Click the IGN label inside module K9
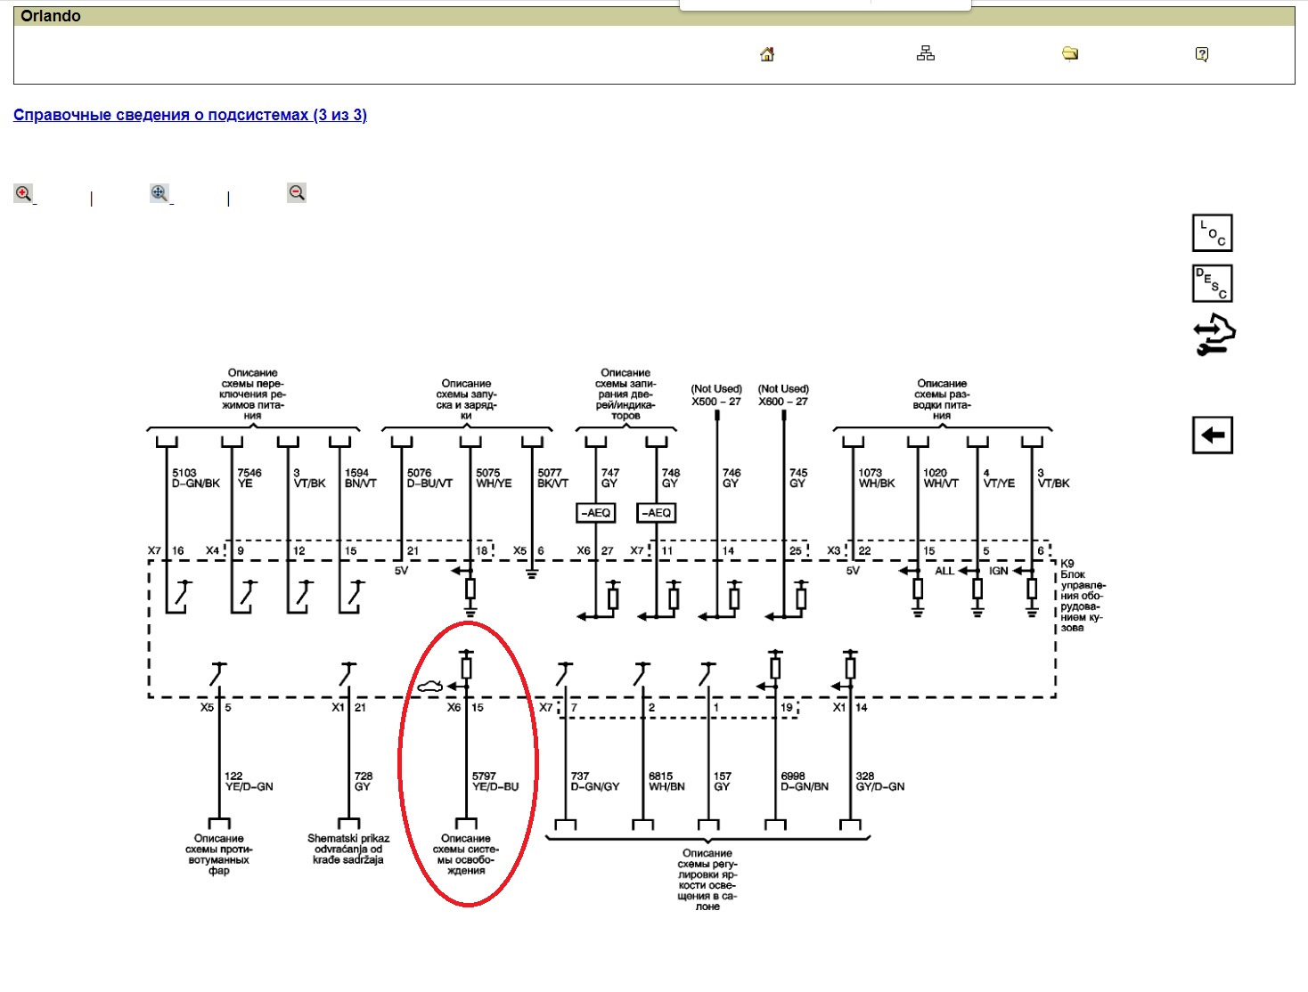The height and width of the screenshot is (992, 1308). pos(999,571)
